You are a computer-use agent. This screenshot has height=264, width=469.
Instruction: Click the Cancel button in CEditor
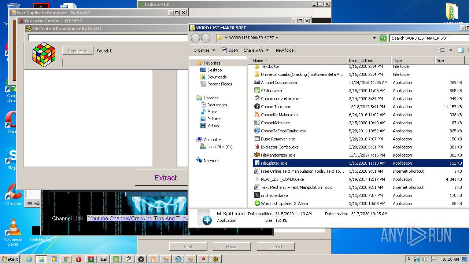point(276,247)
